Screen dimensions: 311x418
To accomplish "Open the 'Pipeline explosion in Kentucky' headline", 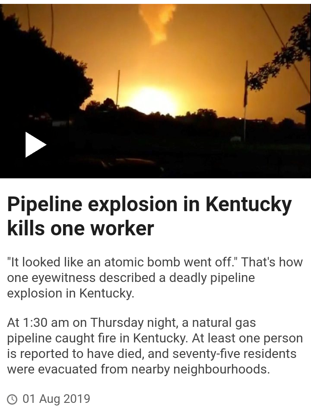I will tap(149, 216).
